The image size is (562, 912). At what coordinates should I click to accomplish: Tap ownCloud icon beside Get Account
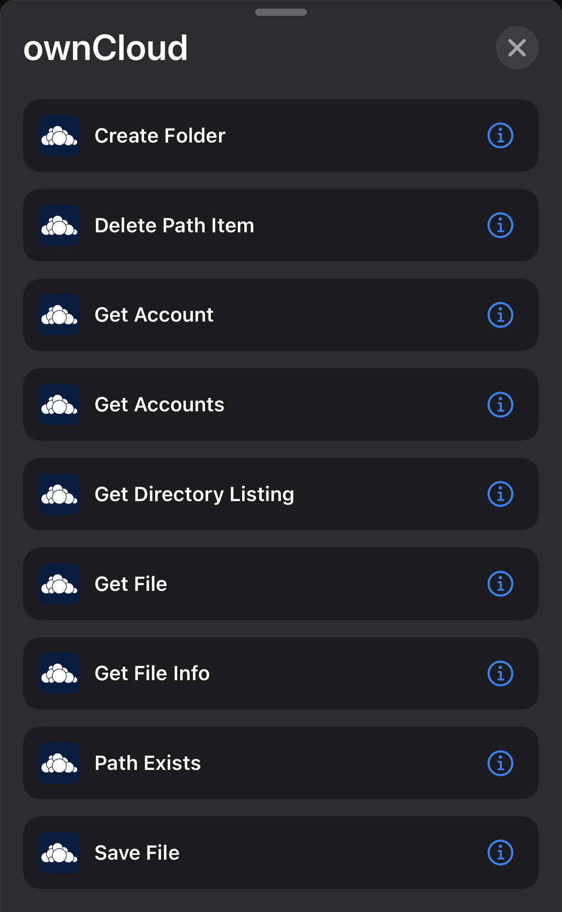59,315
